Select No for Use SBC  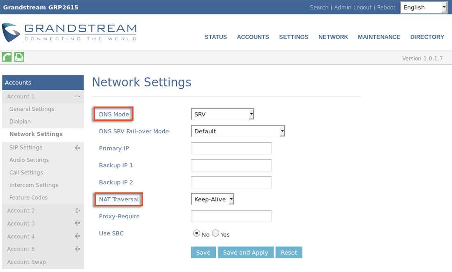(196, 233)
